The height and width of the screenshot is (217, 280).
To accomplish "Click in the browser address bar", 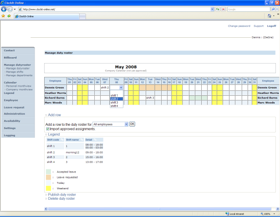I will (114, 9).
